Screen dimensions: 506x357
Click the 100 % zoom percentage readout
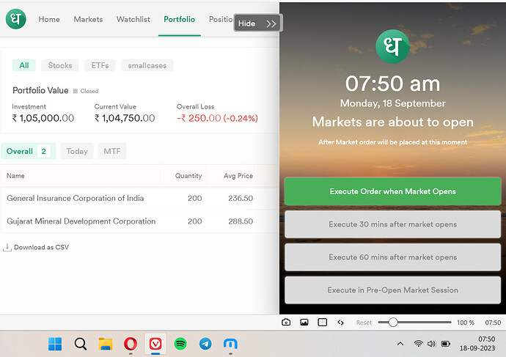(x=466, y=323)
